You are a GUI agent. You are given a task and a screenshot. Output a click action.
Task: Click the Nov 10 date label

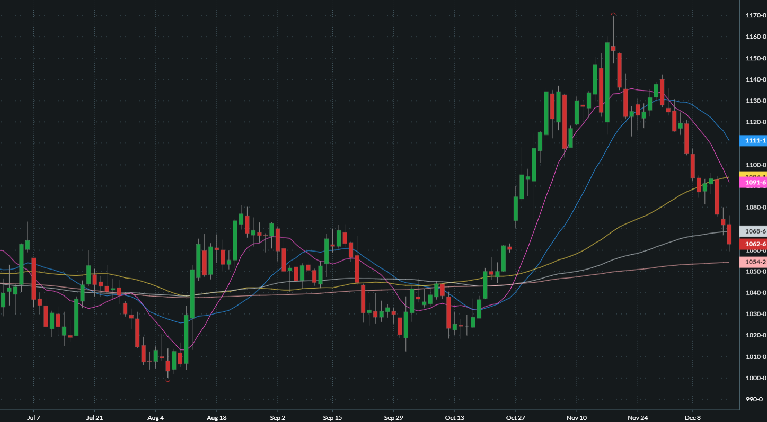pos(577,417)
